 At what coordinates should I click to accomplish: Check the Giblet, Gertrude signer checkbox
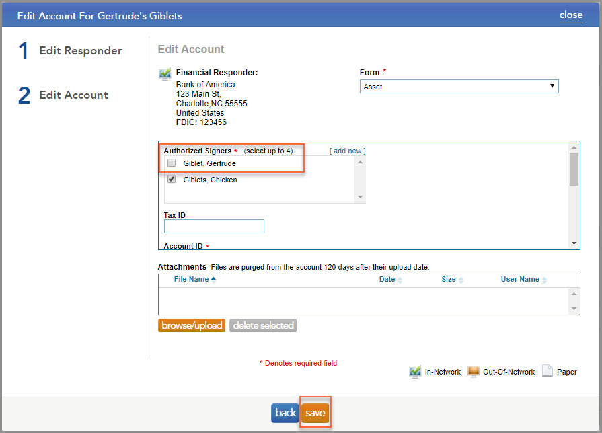(171, 163)
